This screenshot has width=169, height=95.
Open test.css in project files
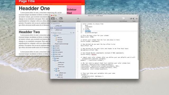tap(59, 37)
